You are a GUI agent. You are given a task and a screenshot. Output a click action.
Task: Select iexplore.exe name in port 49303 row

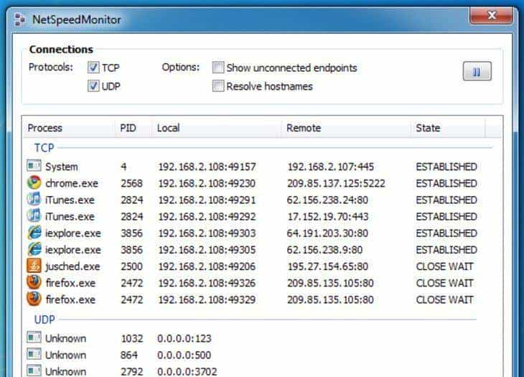[72, 233]
